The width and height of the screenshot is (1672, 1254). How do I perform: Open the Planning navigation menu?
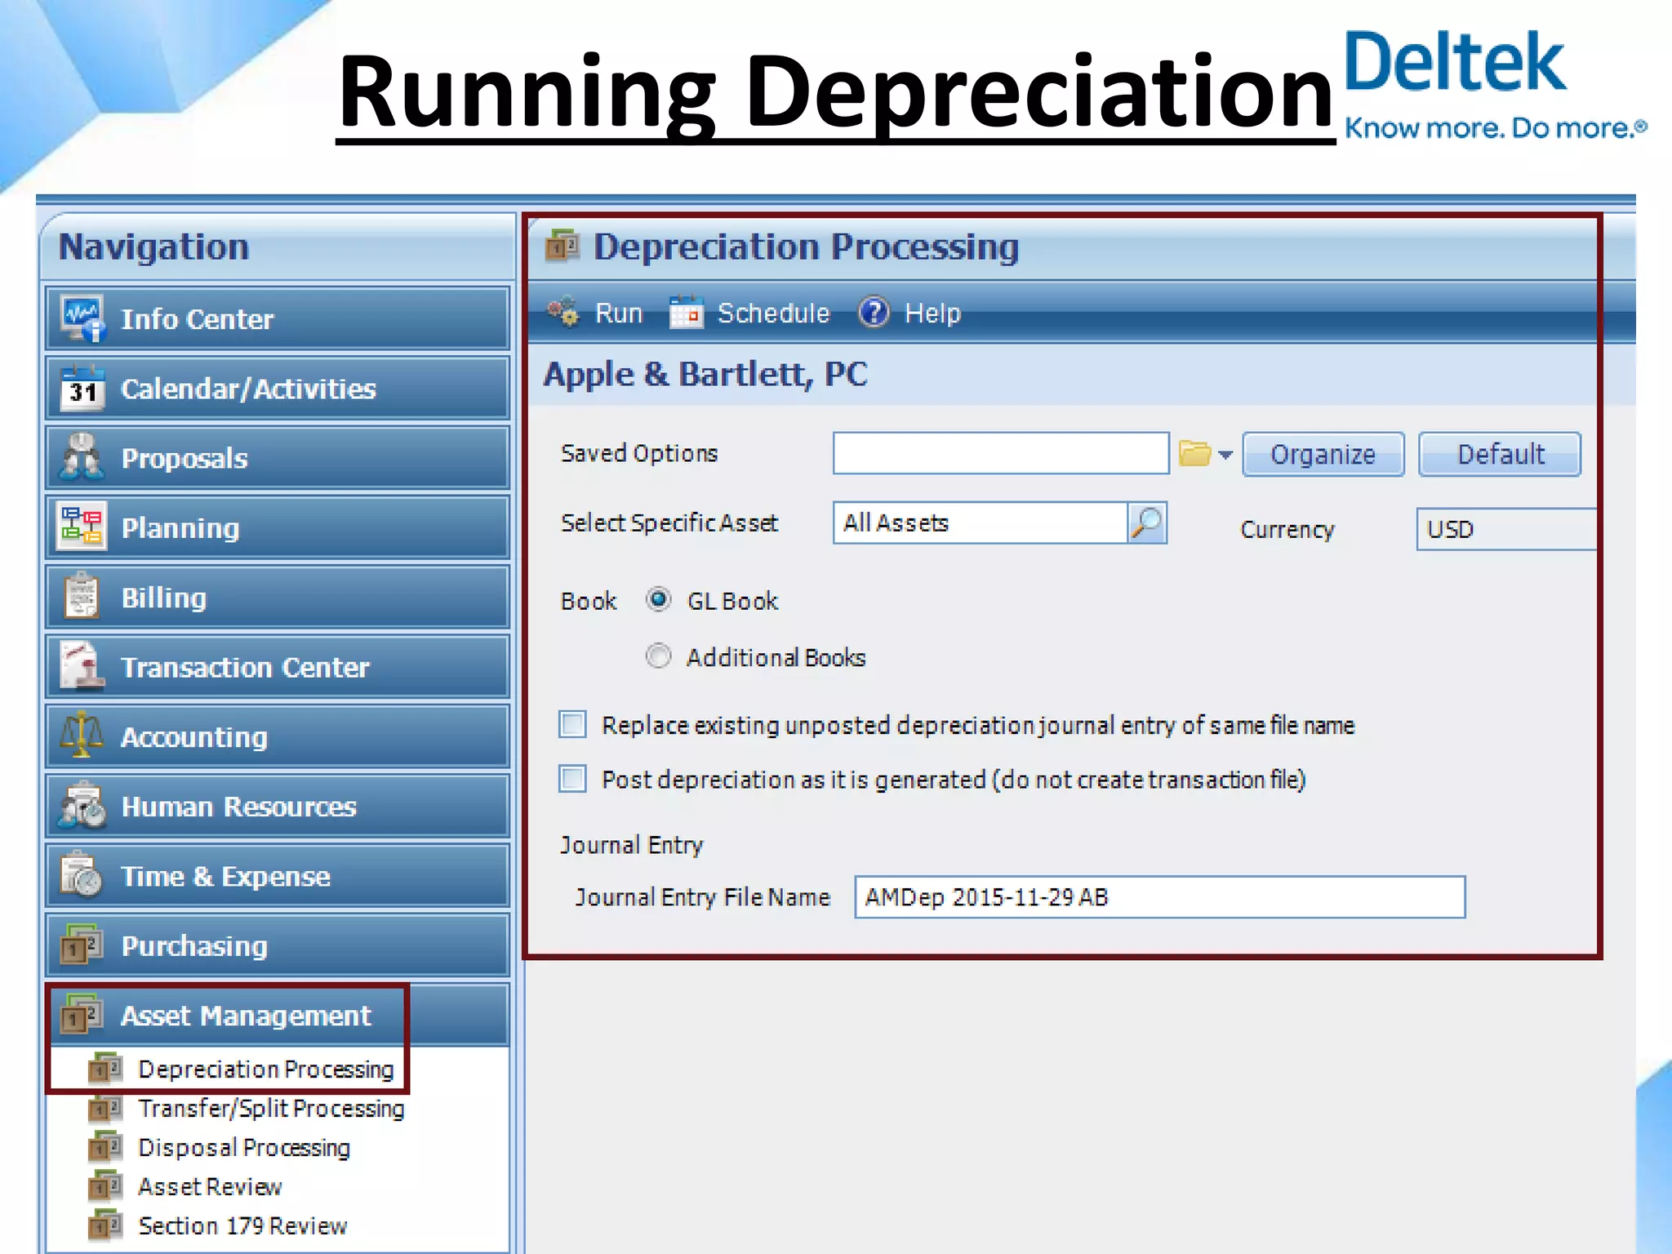(x=278, y=527)
